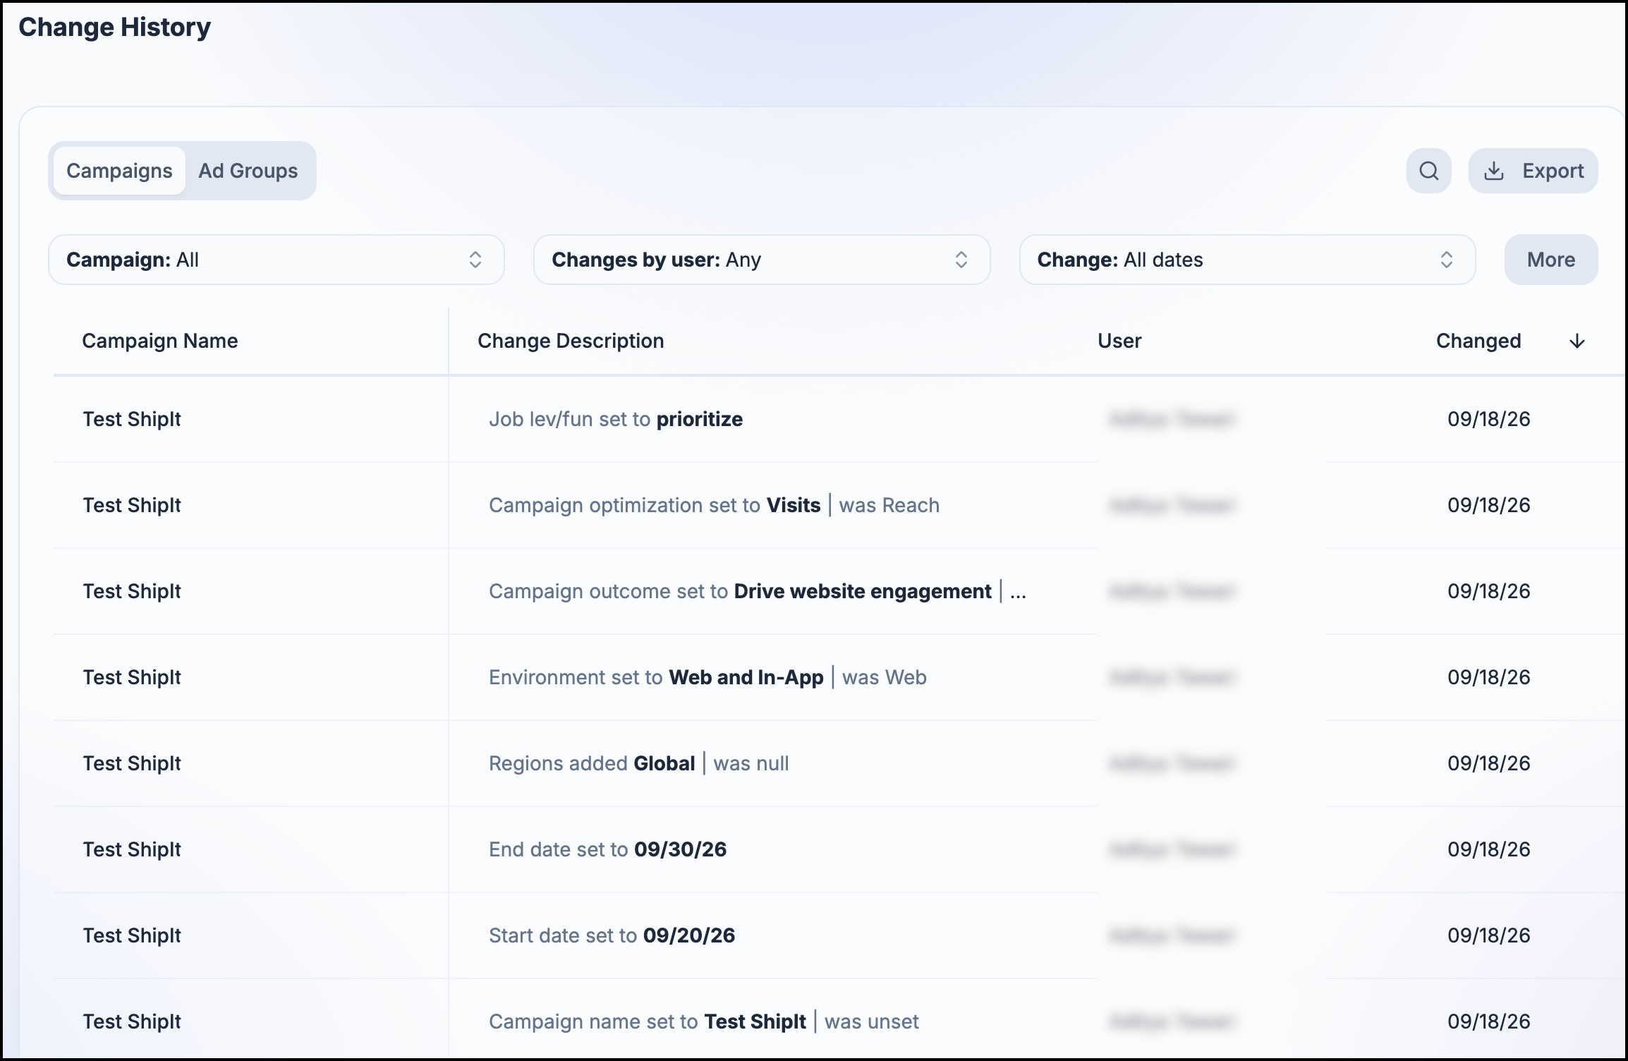Select the Start date set to 09/20/26 entry
Image resolution: width=1628 pixels, height=1061 pixels.
pos(612,935)
